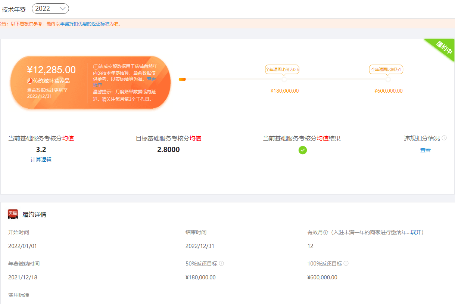The width and height of the screenshot is (455, 304).
Task: Click the 2.8000 target score value
Action: click(x=168, y=150)
